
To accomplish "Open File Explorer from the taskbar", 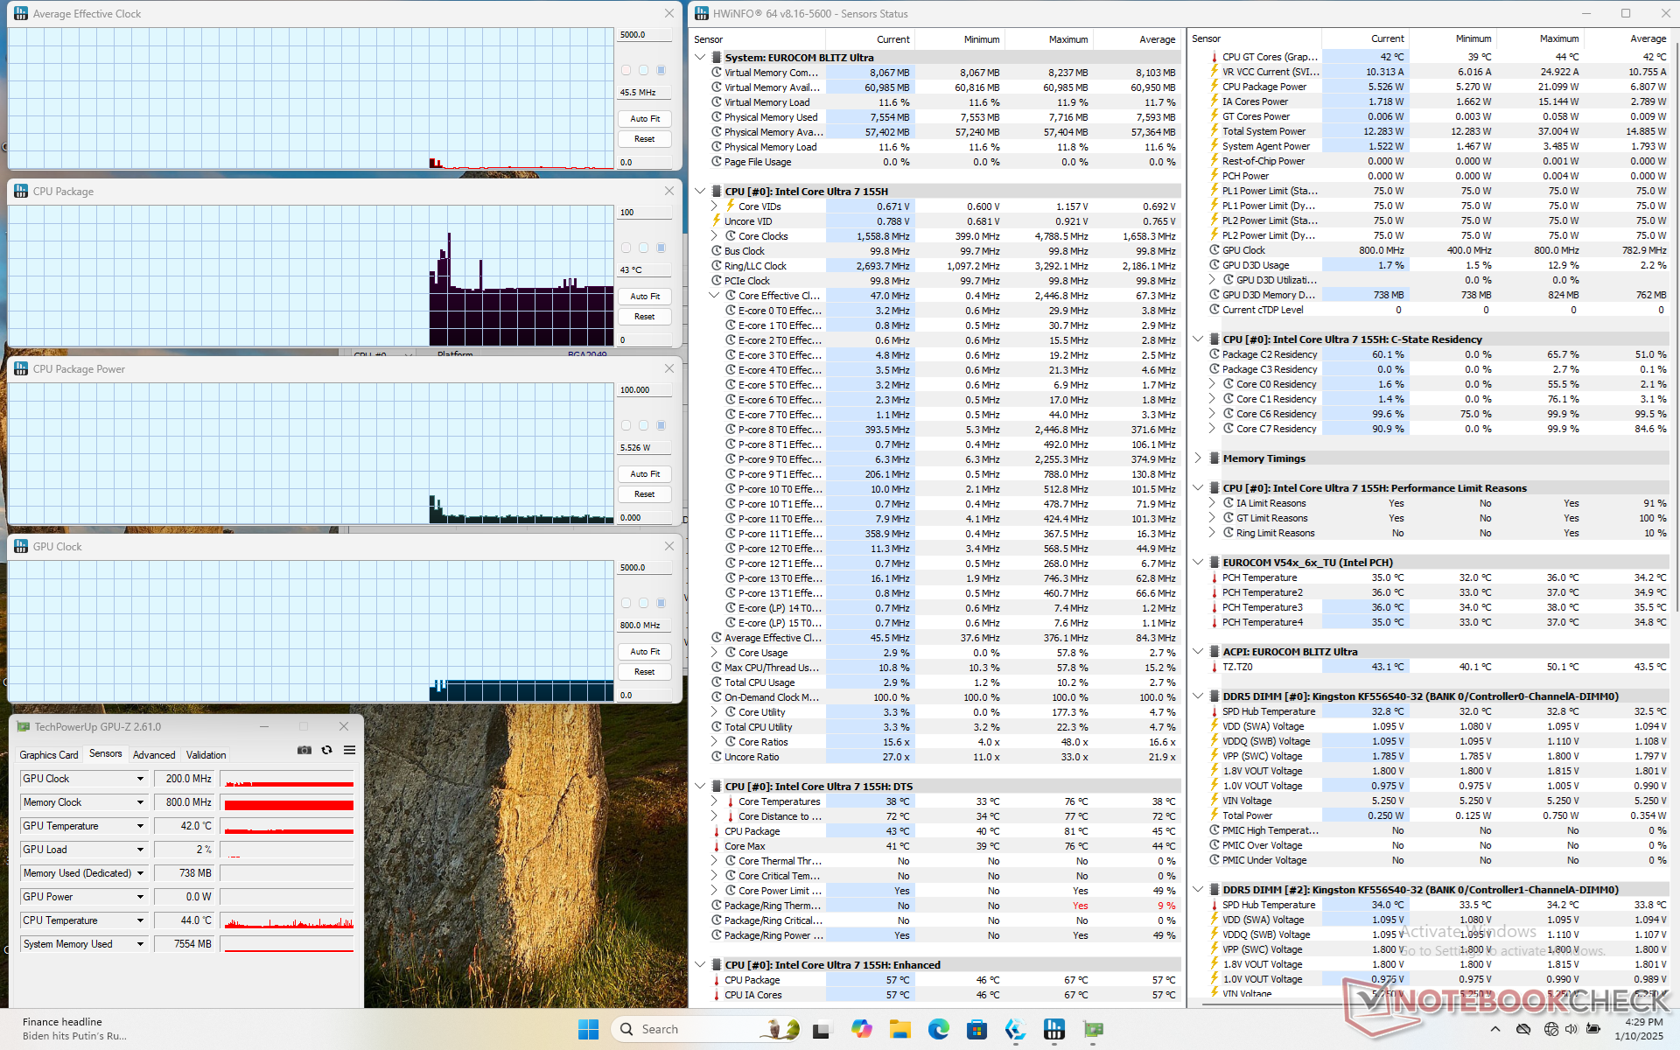I will click(x=899, y=1029).
